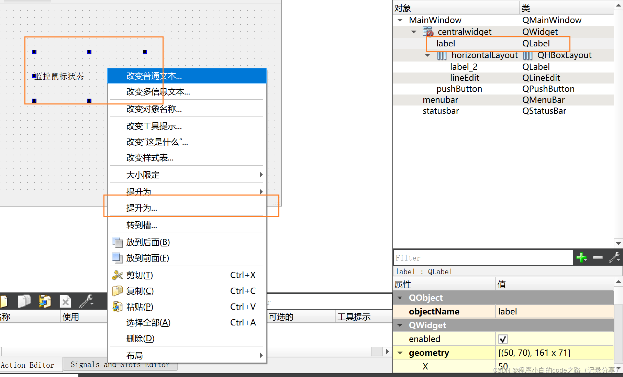This screenshot has height=377, width=623.
Task: Select statusbar in the object tree
Action: click(503, 111)
